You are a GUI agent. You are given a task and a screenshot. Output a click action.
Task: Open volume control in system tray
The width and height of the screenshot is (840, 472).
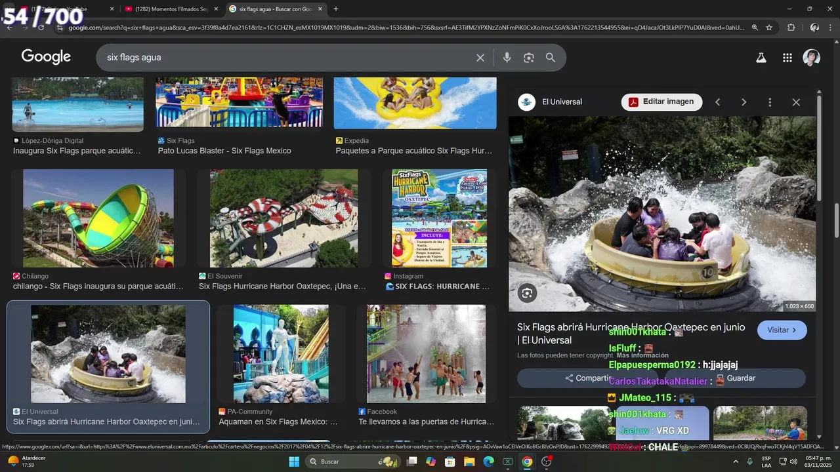[795, 462]
